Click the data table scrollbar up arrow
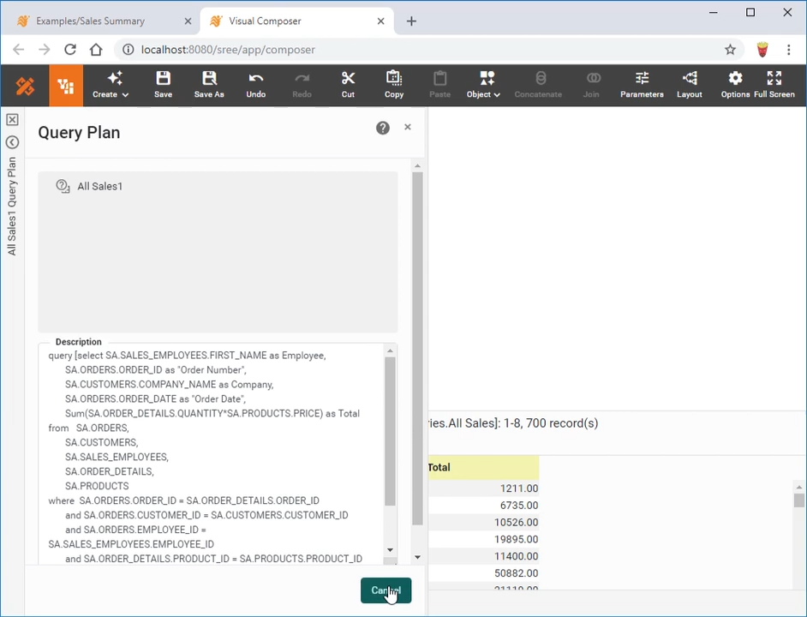Image resolution: width=807 pixels, height=617 pixels. click(x=798, y=487)
